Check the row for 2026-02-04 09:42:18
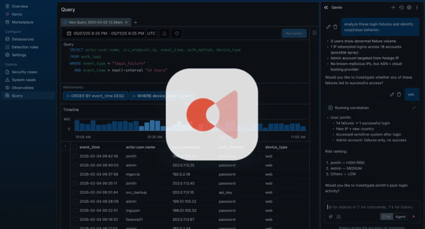425x229 pixels. pyautogui.click(x=75, y=156)
